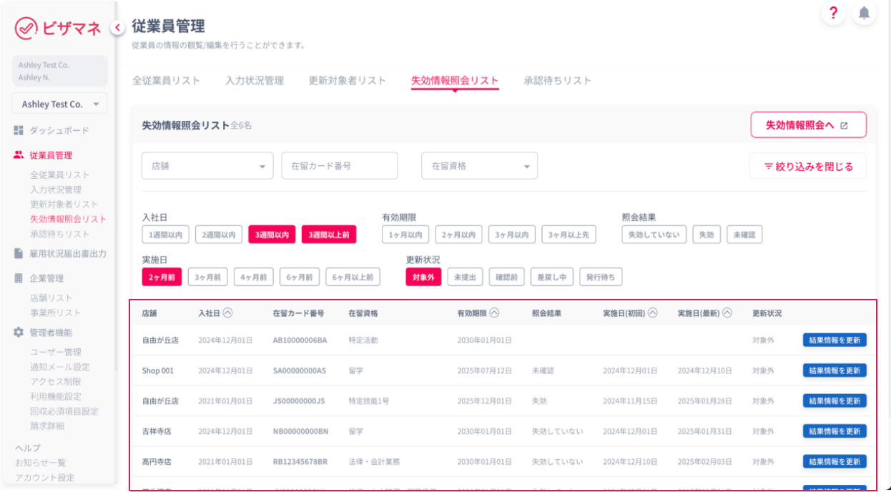
Task: Close filters with 絞り込みを閉じる
Action: click(808, 167)
